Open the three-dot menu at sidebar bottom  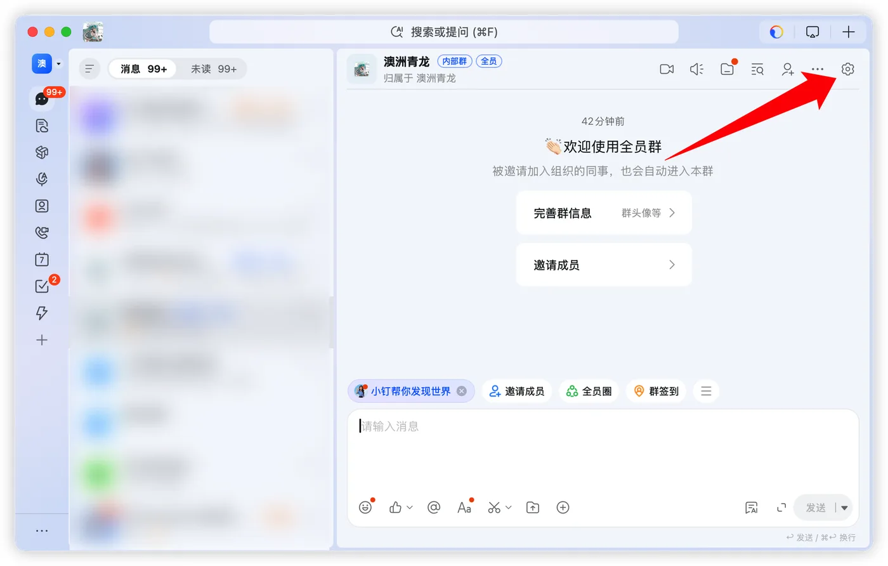42,530
